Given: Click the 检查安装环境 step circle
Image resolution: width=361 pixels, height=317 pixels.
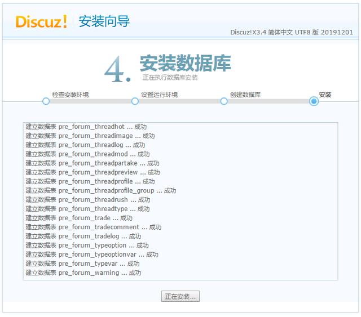Looking at the screenshot, I should pos(46,101).
